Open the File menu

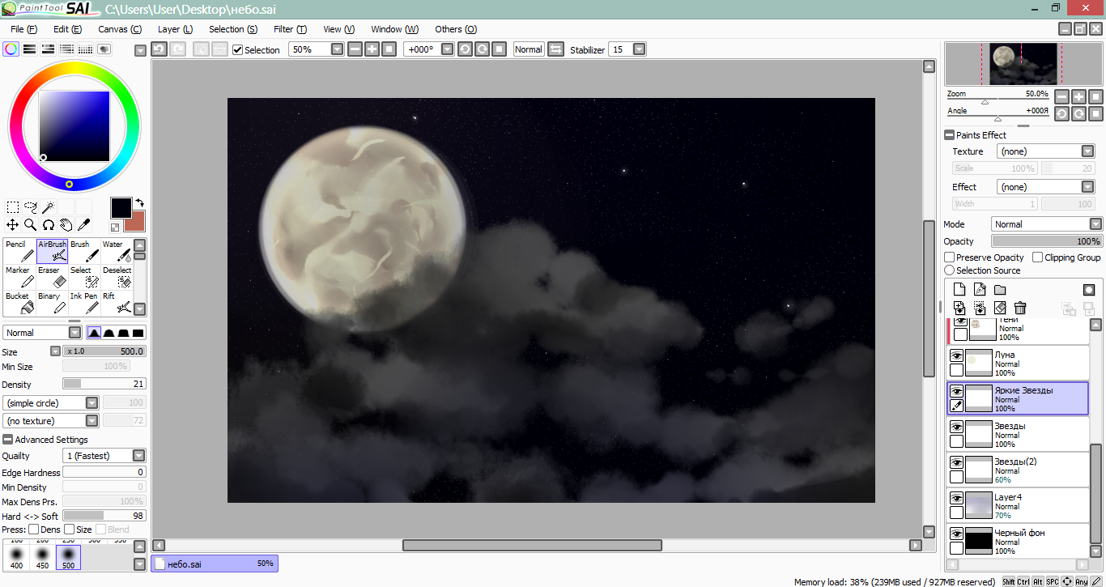click(x=24, y=29)
